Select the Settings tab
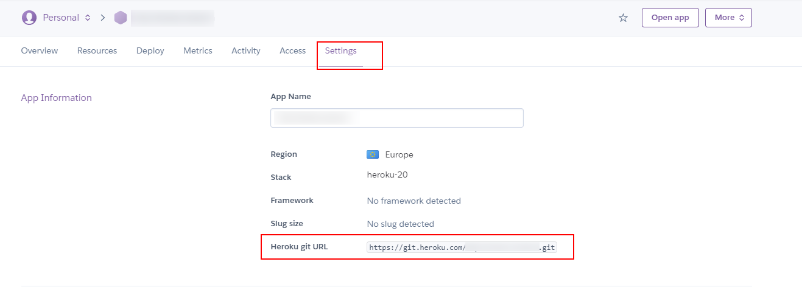This screenshot has width=802, height=287. 341,51
